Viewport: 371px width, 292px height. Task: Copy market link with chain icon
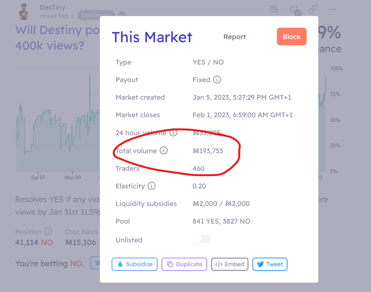(x=313, y=9)
